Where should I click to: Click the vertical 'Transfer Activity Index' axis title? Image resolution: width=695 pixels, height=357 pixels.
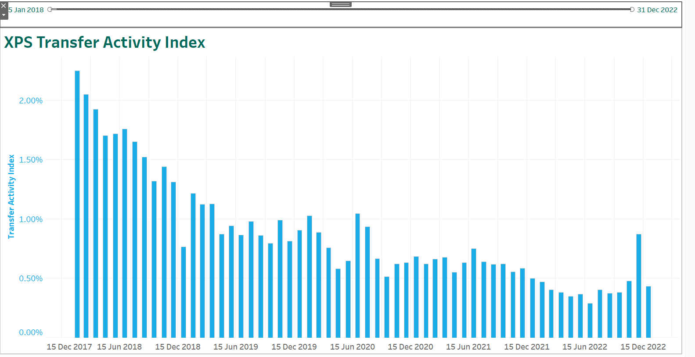coord(11,197)
